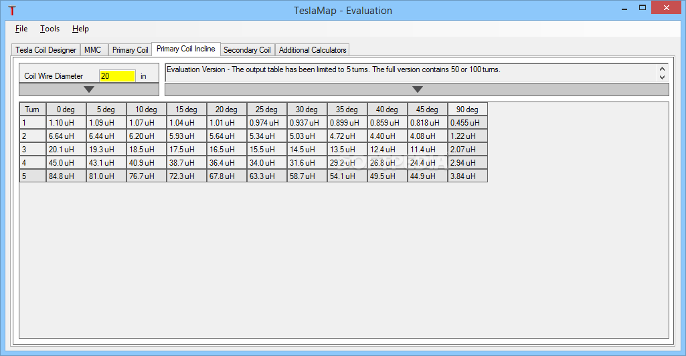Screen dimensions: 686x356
Task: Open the Tools menu
Action: [x=50, y=29]
